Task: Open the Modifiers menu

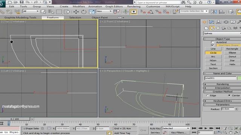Action: (x=79, y=6)
